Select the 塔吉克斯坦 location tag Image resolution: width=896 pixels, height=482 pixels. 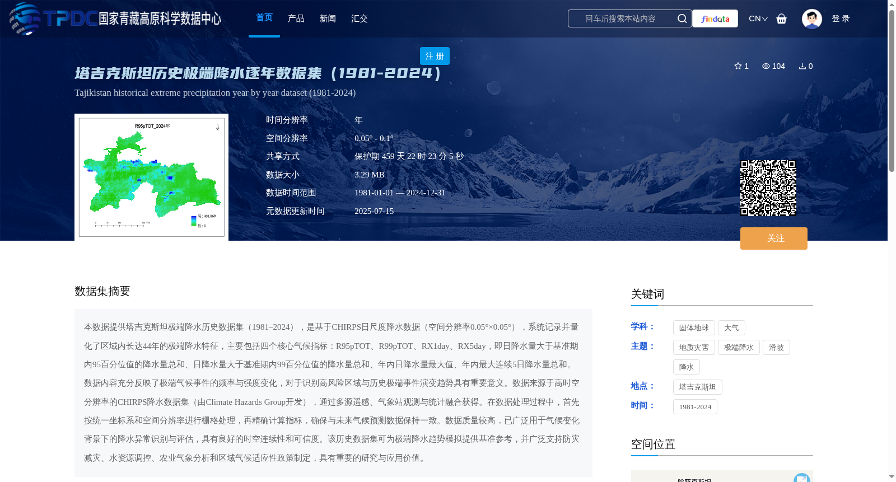pos(698,387)
